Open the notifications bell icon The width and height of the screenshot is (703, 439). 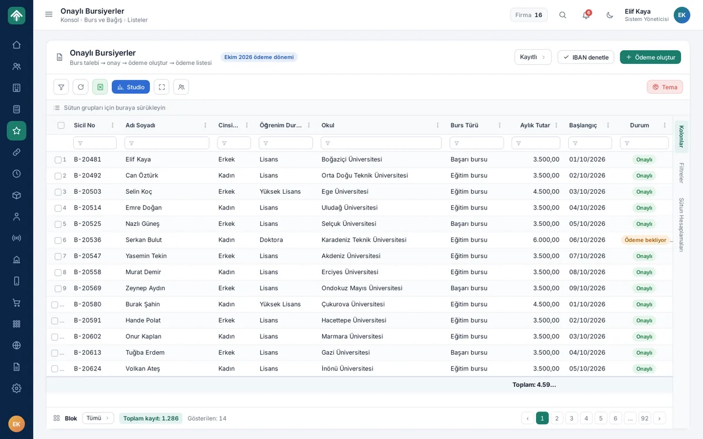(x=586, y=15)
